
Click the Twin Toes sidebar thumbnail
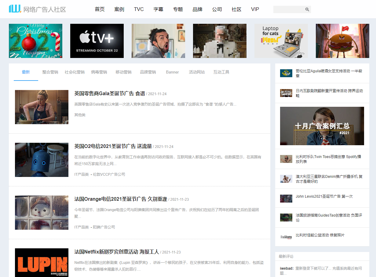point(286,159)
